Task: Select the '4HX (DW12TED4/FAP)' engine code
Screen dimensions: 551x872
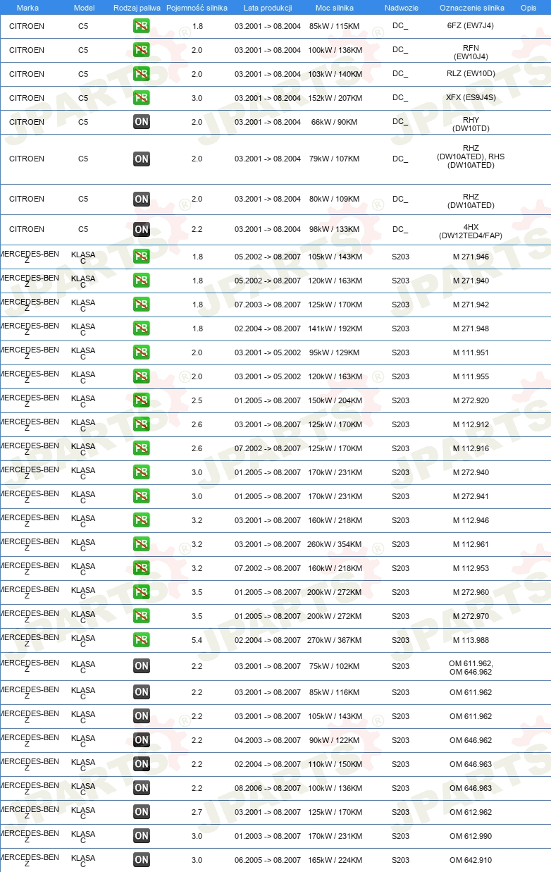Action: tap(471, 231)
